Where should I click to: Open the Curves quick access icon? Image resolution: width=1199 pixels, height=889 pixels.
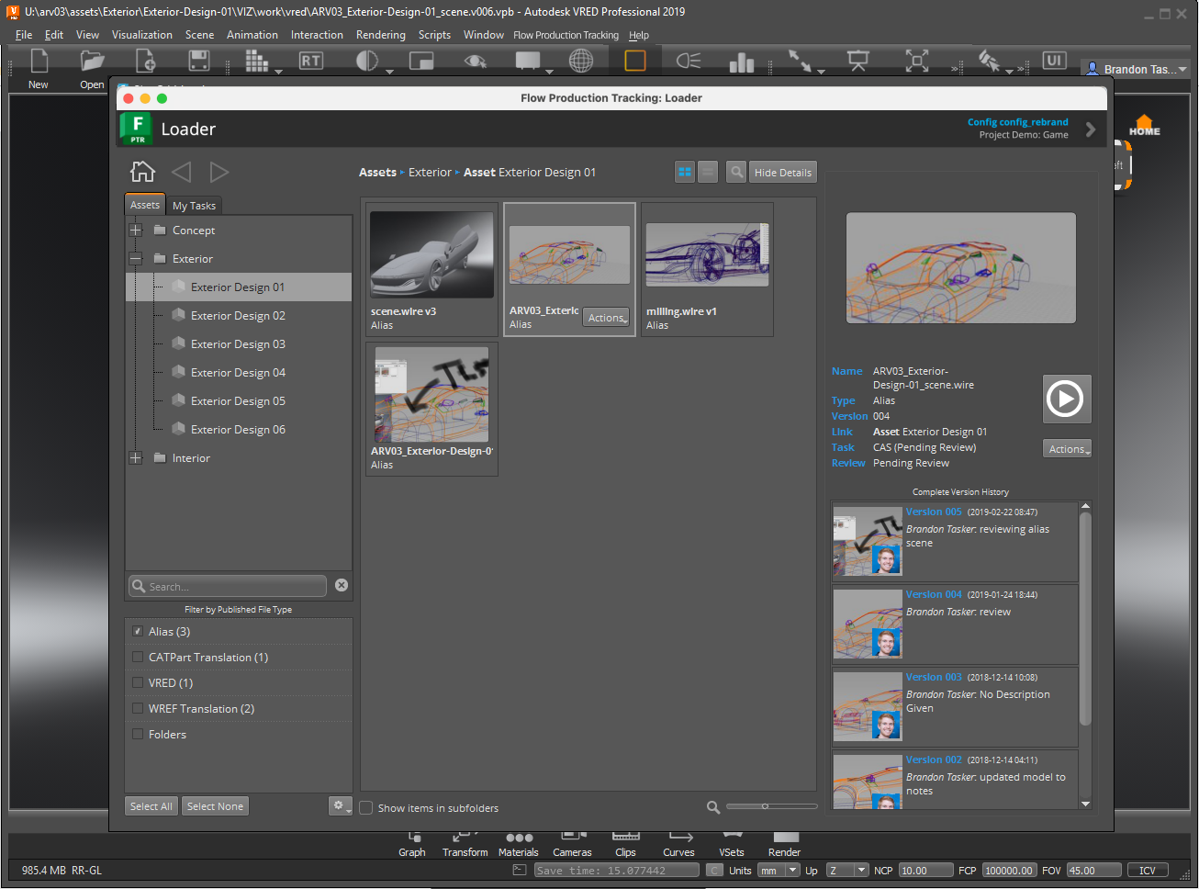pos(679,844)
